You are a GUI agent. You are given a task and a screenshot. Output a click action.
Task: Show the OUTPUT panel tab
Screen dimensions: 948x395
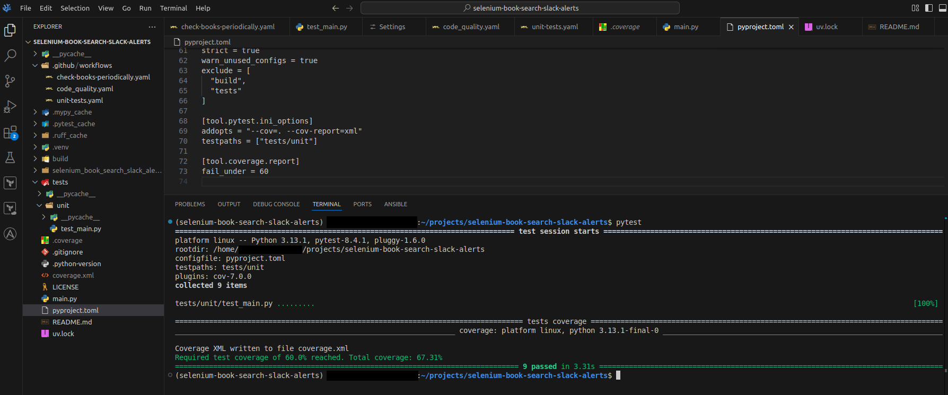click(229, 204)
